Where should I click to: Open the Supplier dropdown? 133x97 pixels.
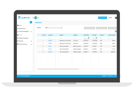click(x=54, y=28)
